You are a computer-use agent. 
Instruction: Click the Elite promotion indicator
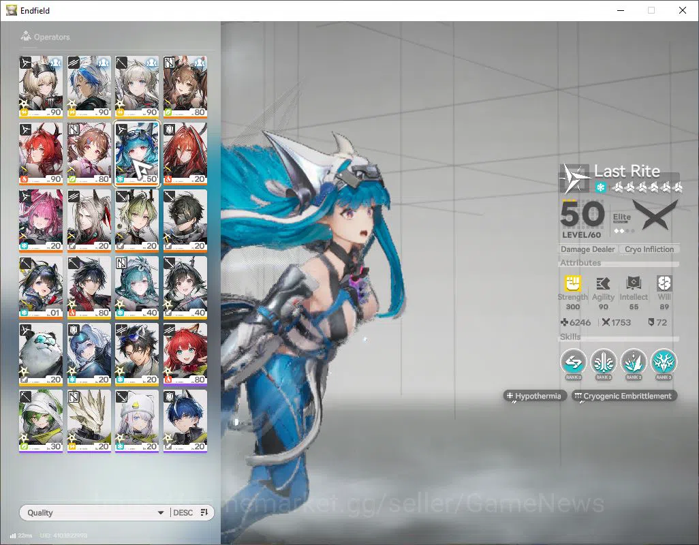point(622,222)
